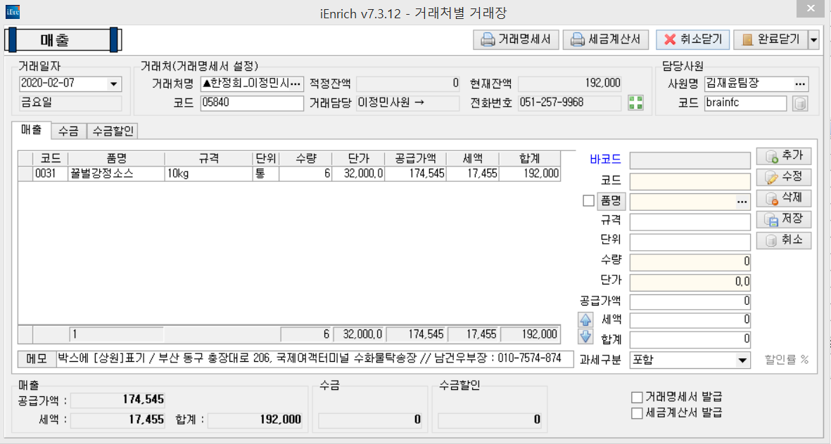The image size is (831, 444).
Task: Toggle the checkbox beside 품명 button
Action: pyautogui.click(x=589, y=201)
